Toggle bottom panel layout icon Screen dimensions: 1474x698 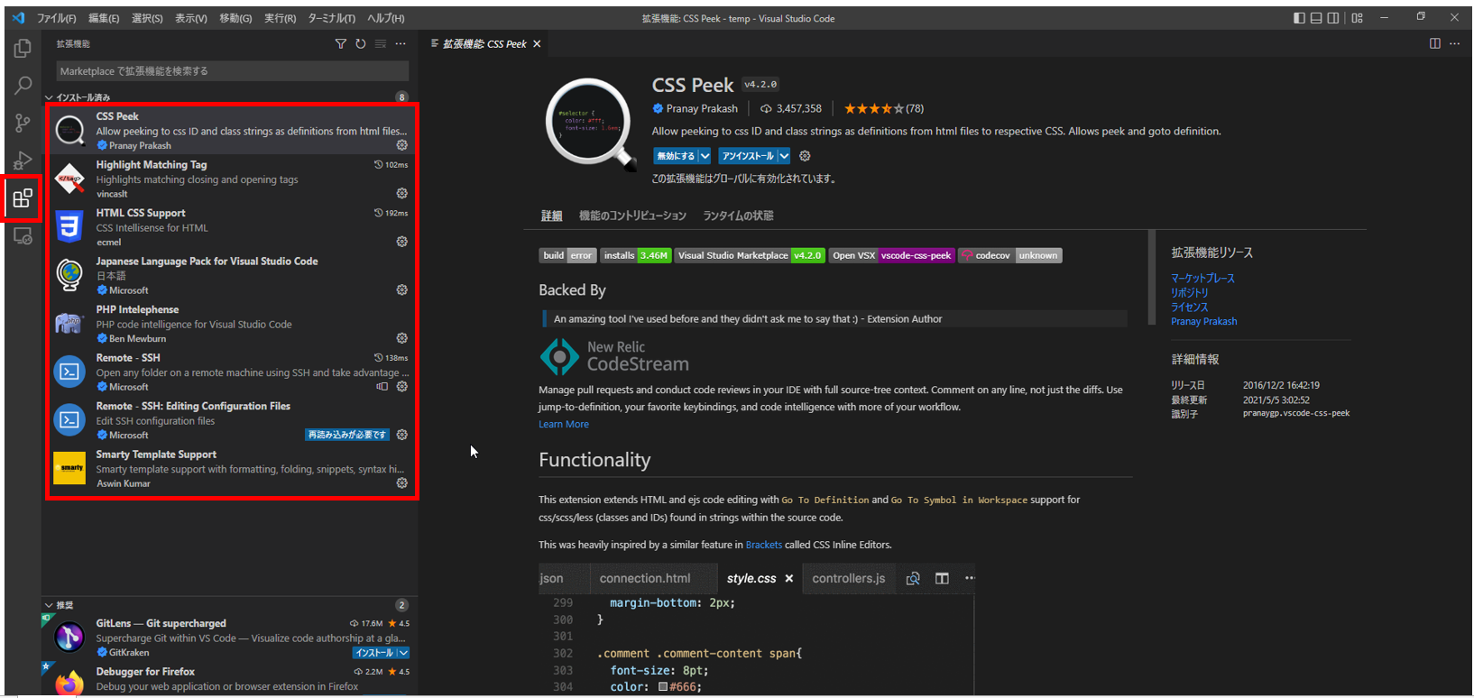(x=1316, y=18)
